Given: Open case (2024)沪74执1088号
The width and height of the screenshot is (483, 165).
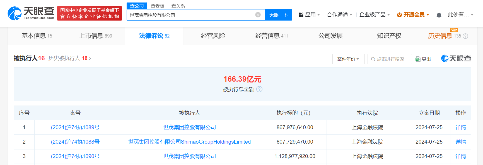Looking at the screenshot, I should point(75,142).
